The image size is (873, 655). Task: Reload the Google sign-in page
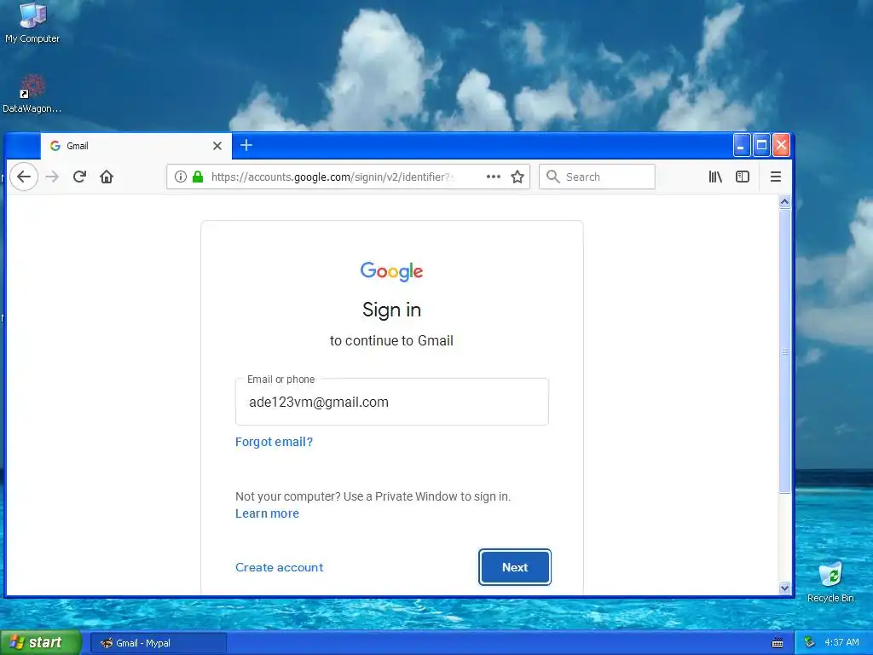[79, 177]
